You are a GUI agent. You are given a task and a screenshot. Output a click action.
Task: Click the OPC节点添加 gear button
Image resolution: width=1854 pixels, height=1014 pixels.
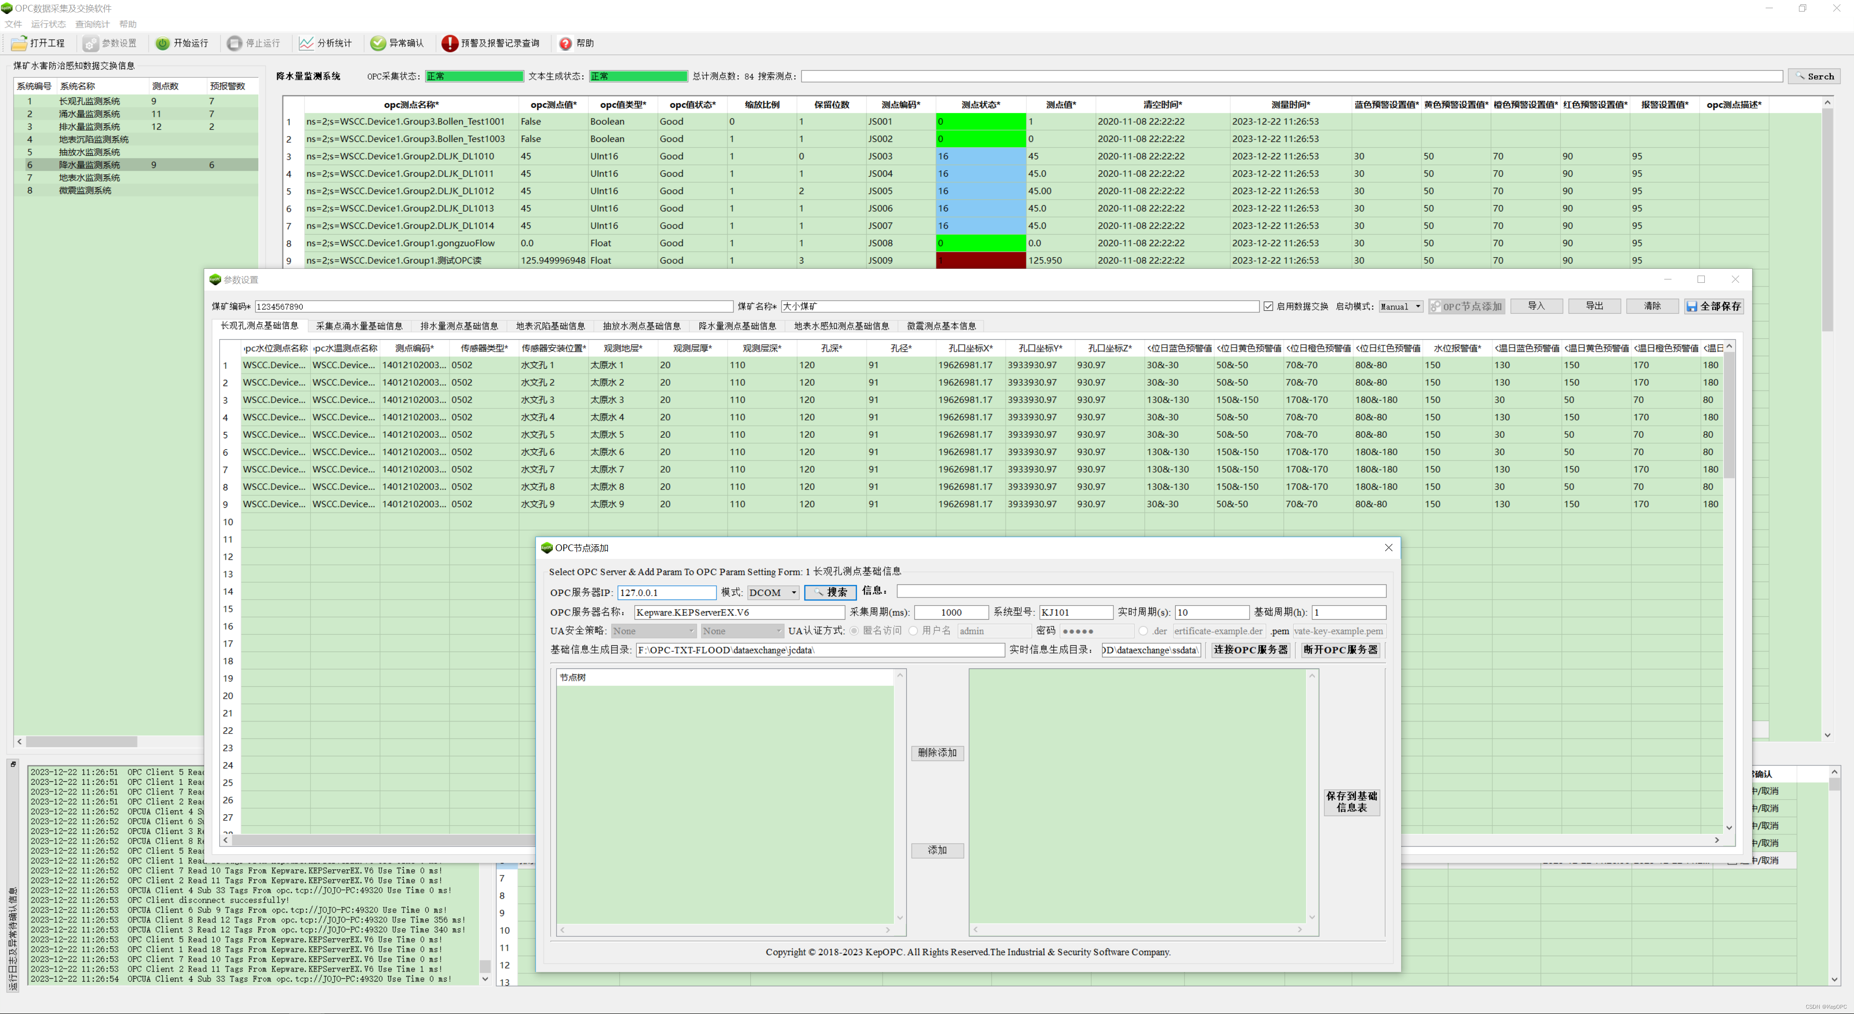(1466, 306)
